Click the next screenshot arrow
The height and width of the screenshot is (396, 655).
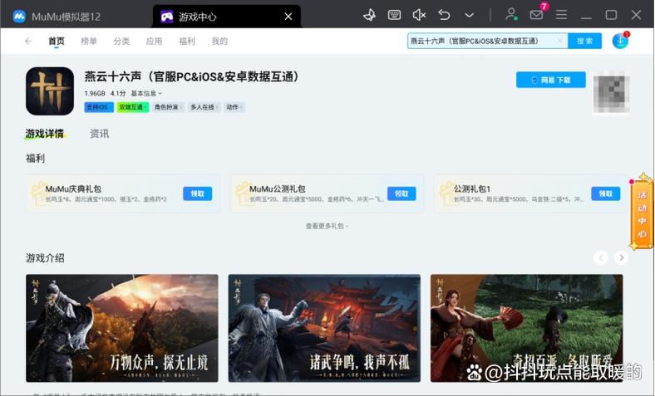pyautogui.click(x=622, y=258)
